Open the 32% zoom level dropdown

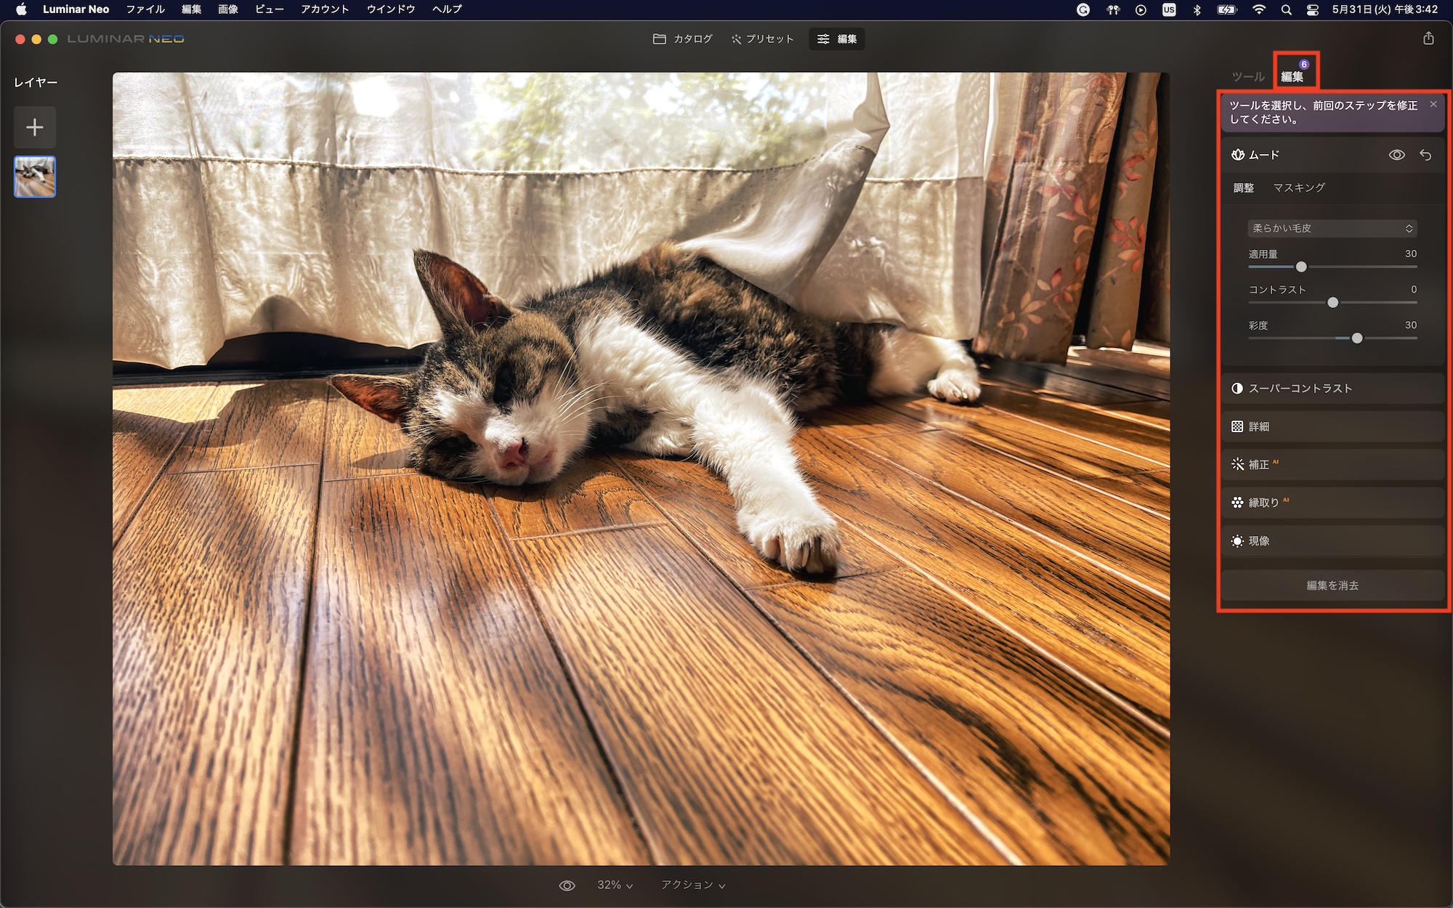pyautogui.click(x=615, y=885)
